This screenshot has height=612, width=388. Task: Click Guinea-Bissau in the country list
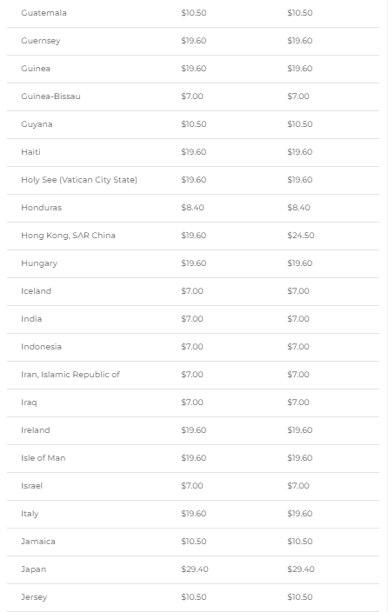coord(50,96)
